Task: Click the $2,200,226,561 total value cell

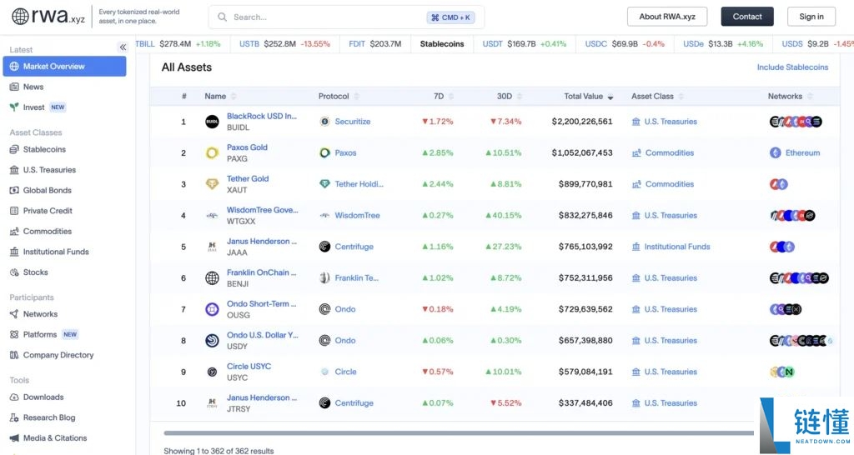Action: point(581,122)
